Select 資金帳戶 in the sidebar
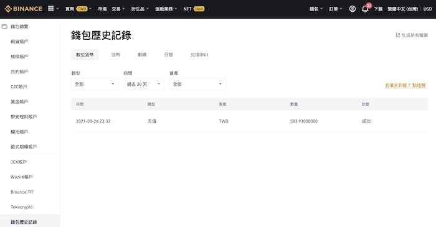 point(19,101)
